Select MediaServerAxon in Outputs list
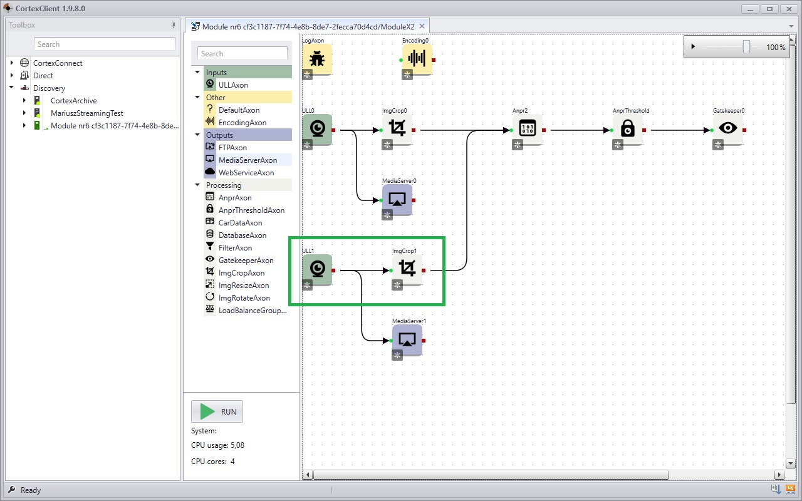The image size is (802, 501). pos(247,160)
